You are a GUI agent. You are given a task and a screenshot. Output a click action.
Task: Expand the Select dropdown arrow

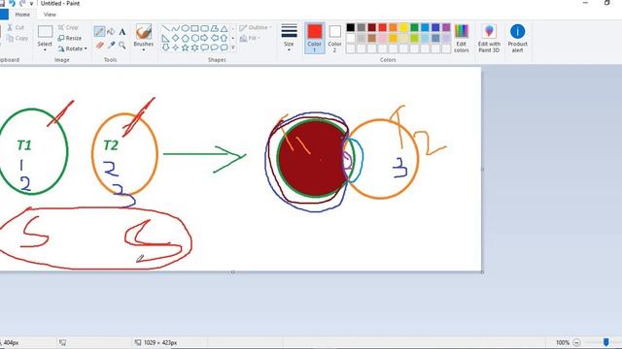click(45, 49)
